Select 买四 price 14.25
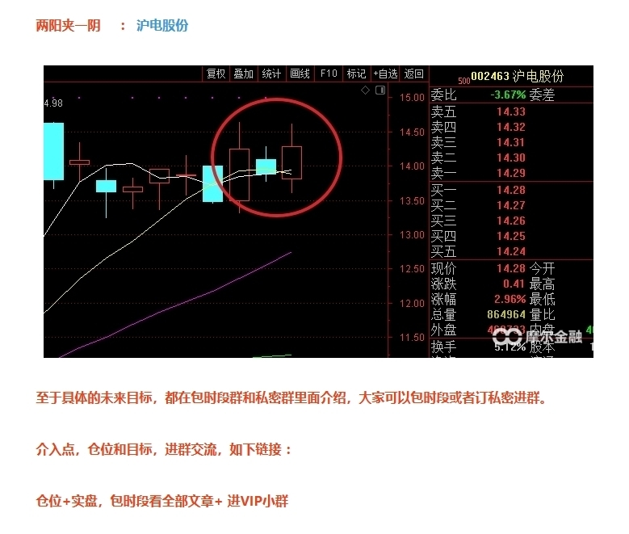 pyautogui.click(x=510, y=236)
